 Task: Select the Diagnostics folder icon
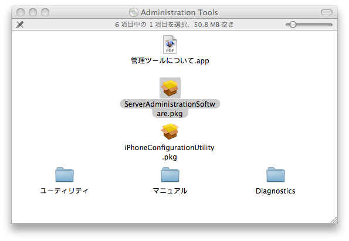click(276, 175)
